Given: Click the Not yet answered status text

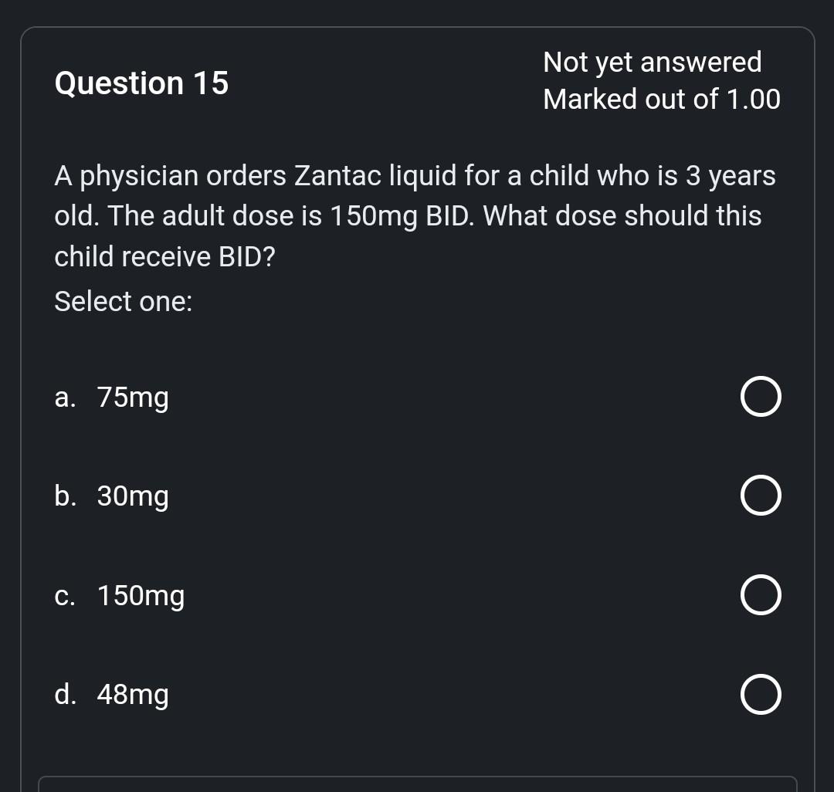Looking at the screenshot, I should (653, 62).
